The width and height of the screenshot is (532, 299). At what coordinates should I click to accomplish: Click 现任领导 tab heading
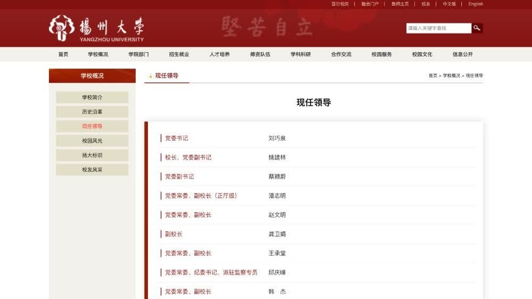coord(167,76)
